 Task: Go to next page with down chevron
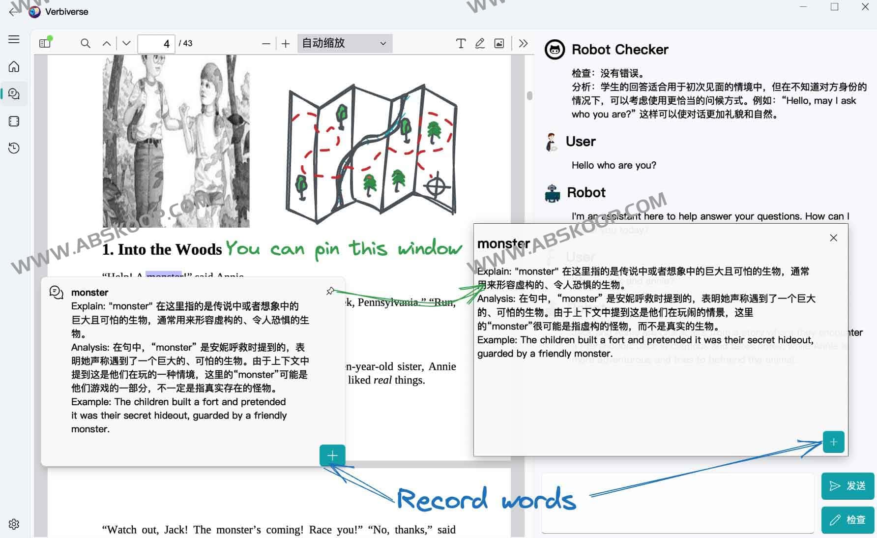[126, 43]
